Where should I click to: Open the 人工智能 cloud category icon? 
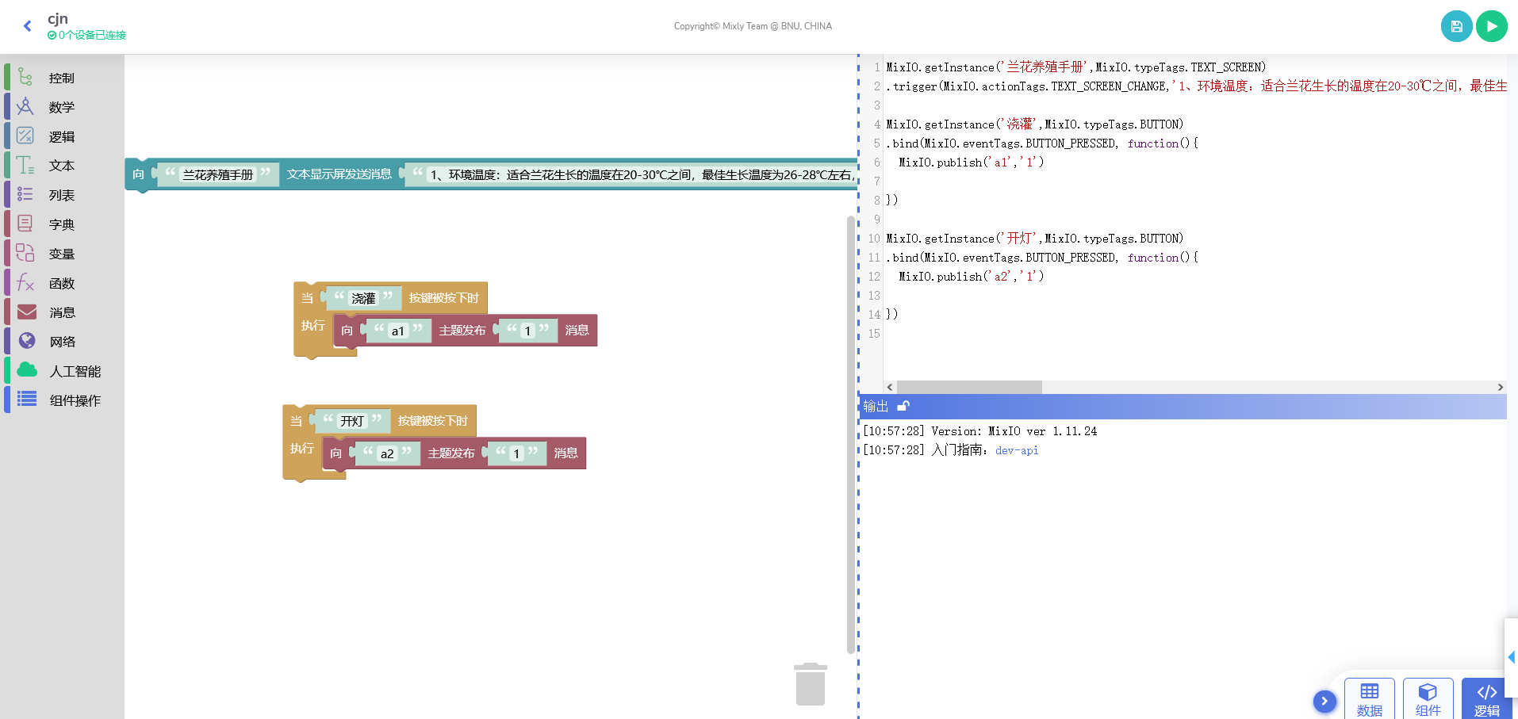click(x=27, y=370)
